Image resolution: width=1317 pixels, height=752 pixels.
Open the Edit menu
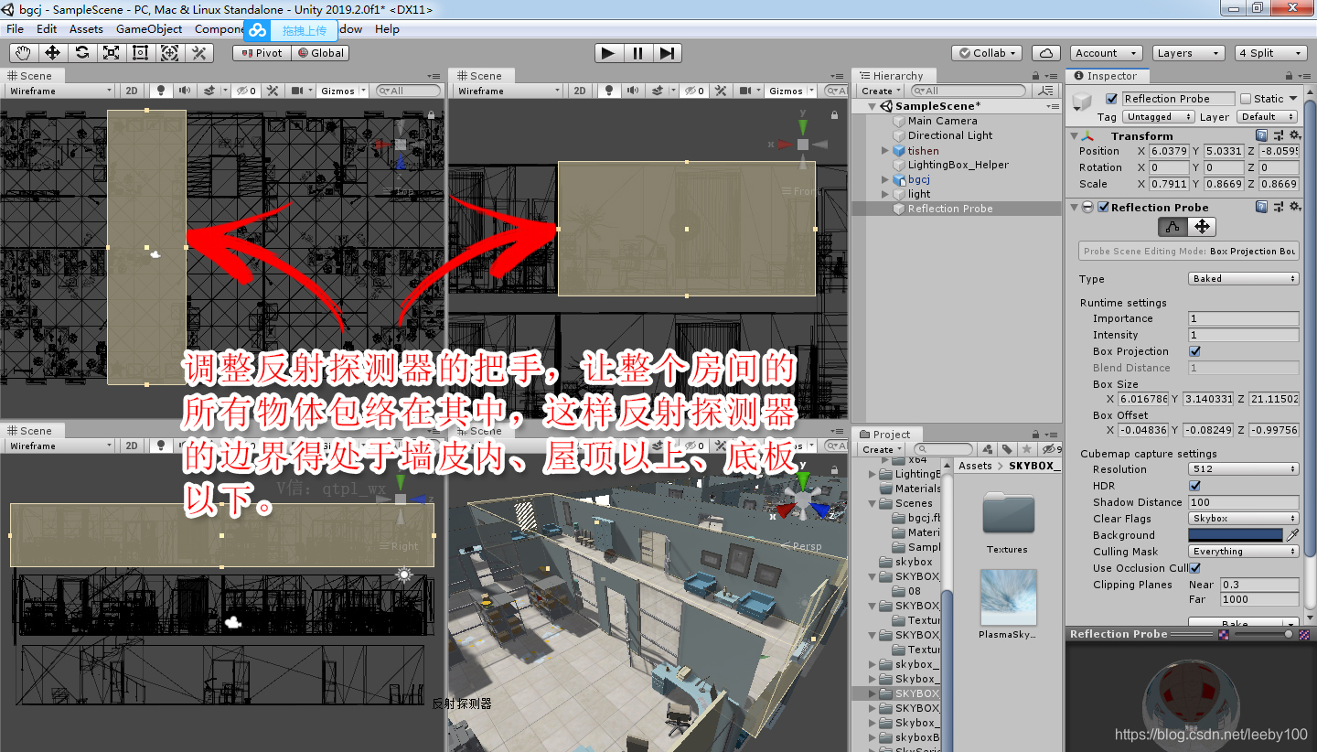47,29
